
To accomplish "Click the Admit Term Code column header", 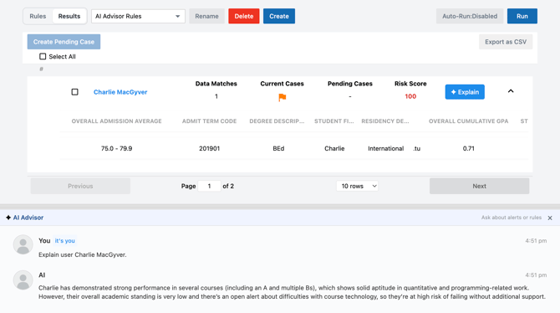I will click(x=209, y=121).
